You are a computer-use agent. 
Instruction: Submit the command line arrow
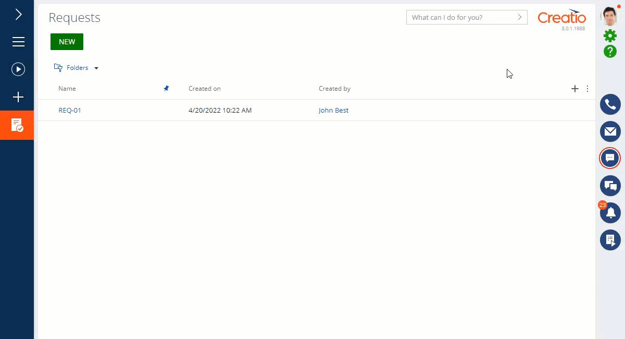(x=520, y=17)
